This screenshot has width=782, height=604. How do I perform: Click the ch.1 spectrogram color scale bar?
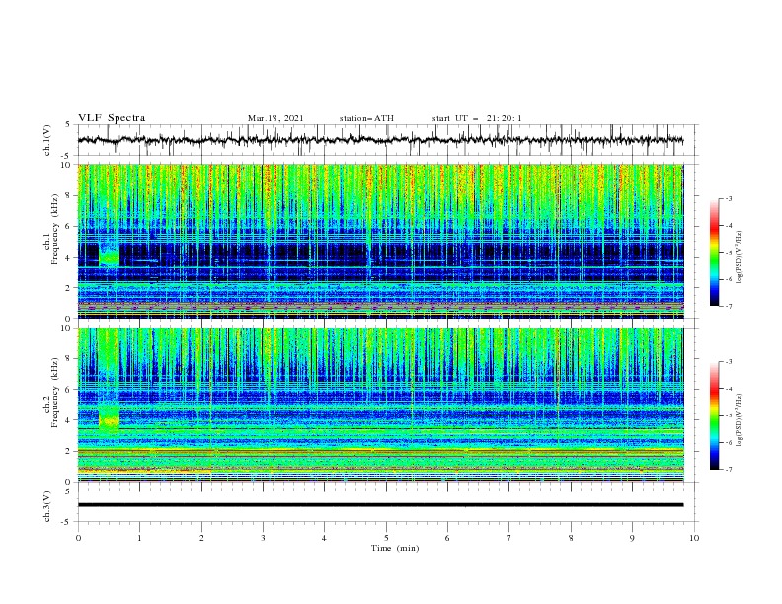pyautogui.click(x=714, y=252)
